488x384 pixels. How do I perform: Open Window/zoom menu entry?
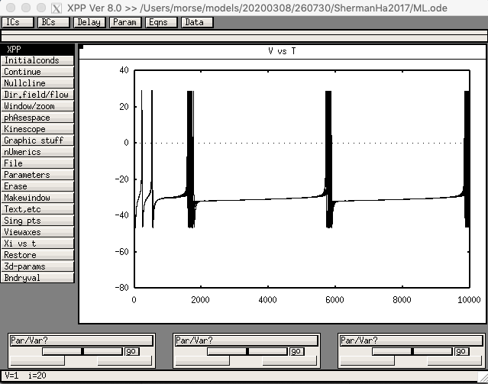click(37, 106)
